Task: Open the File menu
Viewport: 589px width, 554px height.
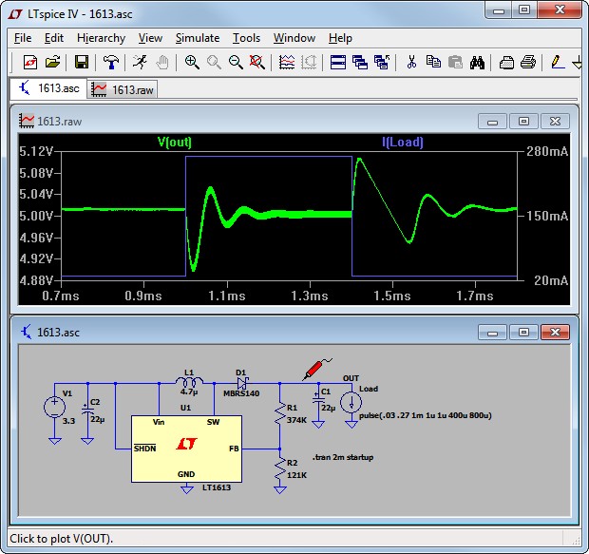Action: click(x=23, y=38)
